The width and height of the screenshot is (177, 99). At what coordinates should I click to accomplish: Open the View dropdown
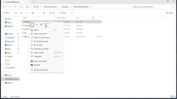63,13
